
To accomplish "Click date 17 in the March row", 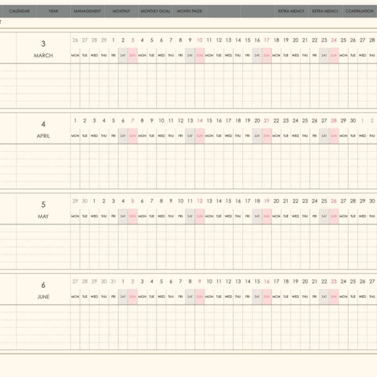I will pyautogui.click(x=267, y=40).
